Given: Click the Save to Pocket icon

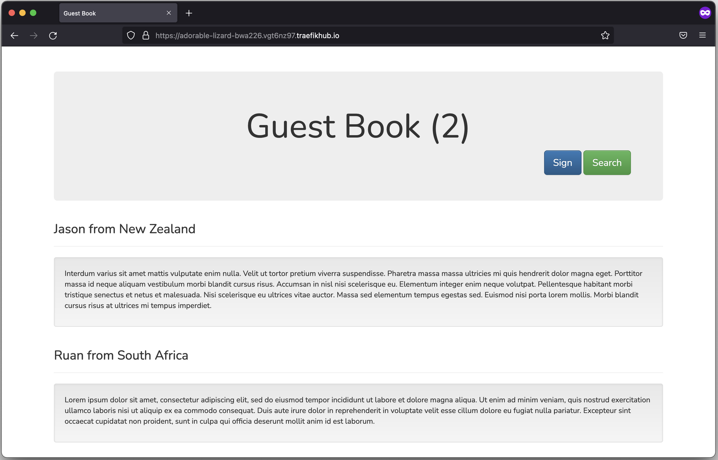Looking at the screenshot, I should [x=683, y=35].
